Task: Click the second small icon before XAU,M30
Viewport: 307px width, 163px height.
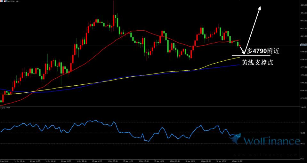Action: pyautogui.click(x=5, y=2)
